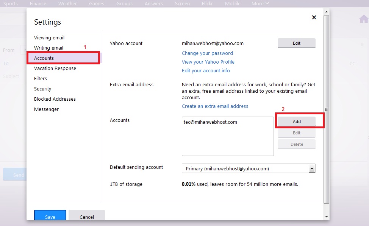Open the Default sending account dropdown
The image size is (369, 226).
point(312,168)
